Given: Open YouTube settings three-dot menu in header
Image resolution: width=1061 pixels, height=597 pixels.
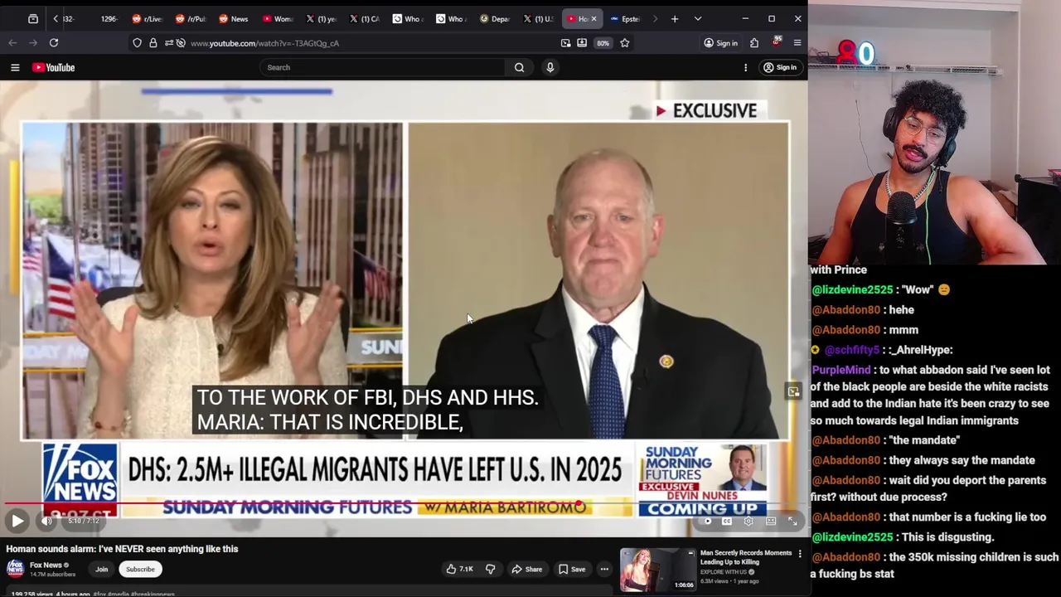Looking at the screenshot, I should 745,67.
